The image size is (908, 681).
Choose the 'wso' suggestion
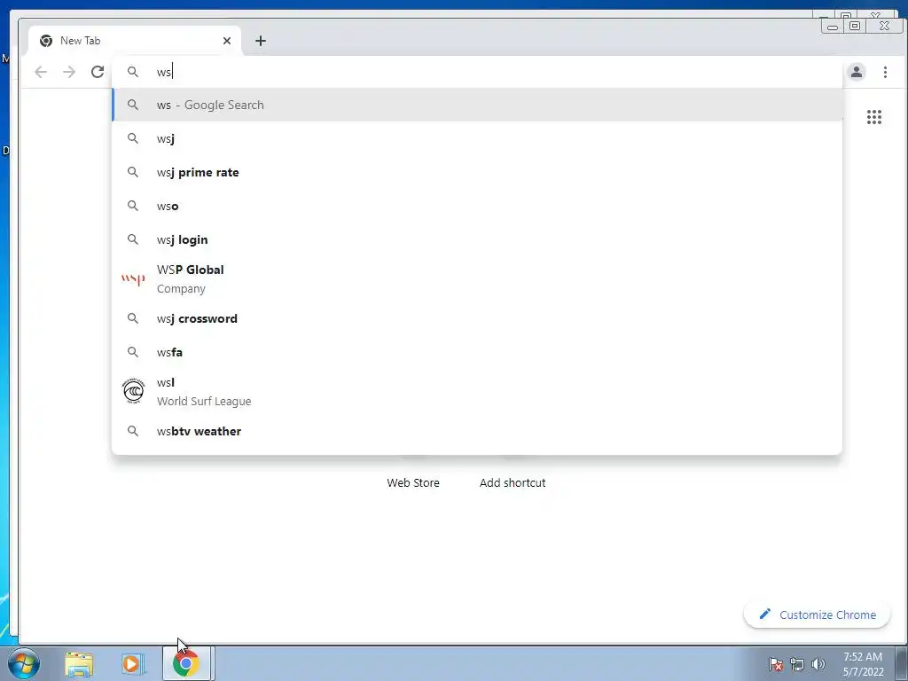coord(477,206)
